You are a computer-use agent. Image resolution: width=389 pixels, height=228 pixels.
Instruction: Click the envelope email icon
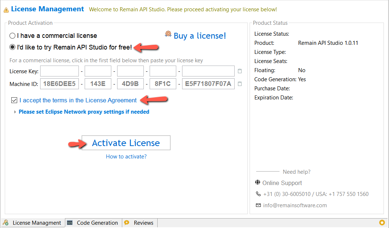tap(258, 205)
